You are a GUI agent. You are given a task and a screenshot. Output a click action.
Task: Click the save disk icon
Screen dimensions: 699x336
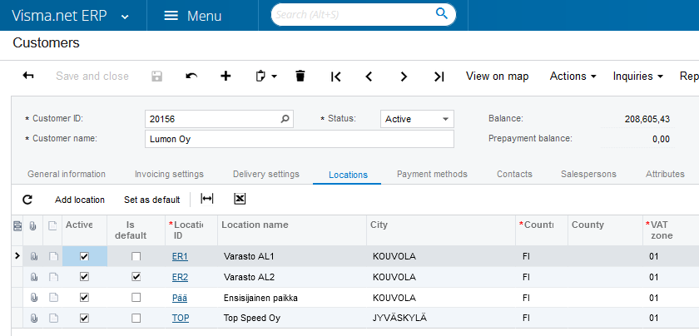[157, 77]
